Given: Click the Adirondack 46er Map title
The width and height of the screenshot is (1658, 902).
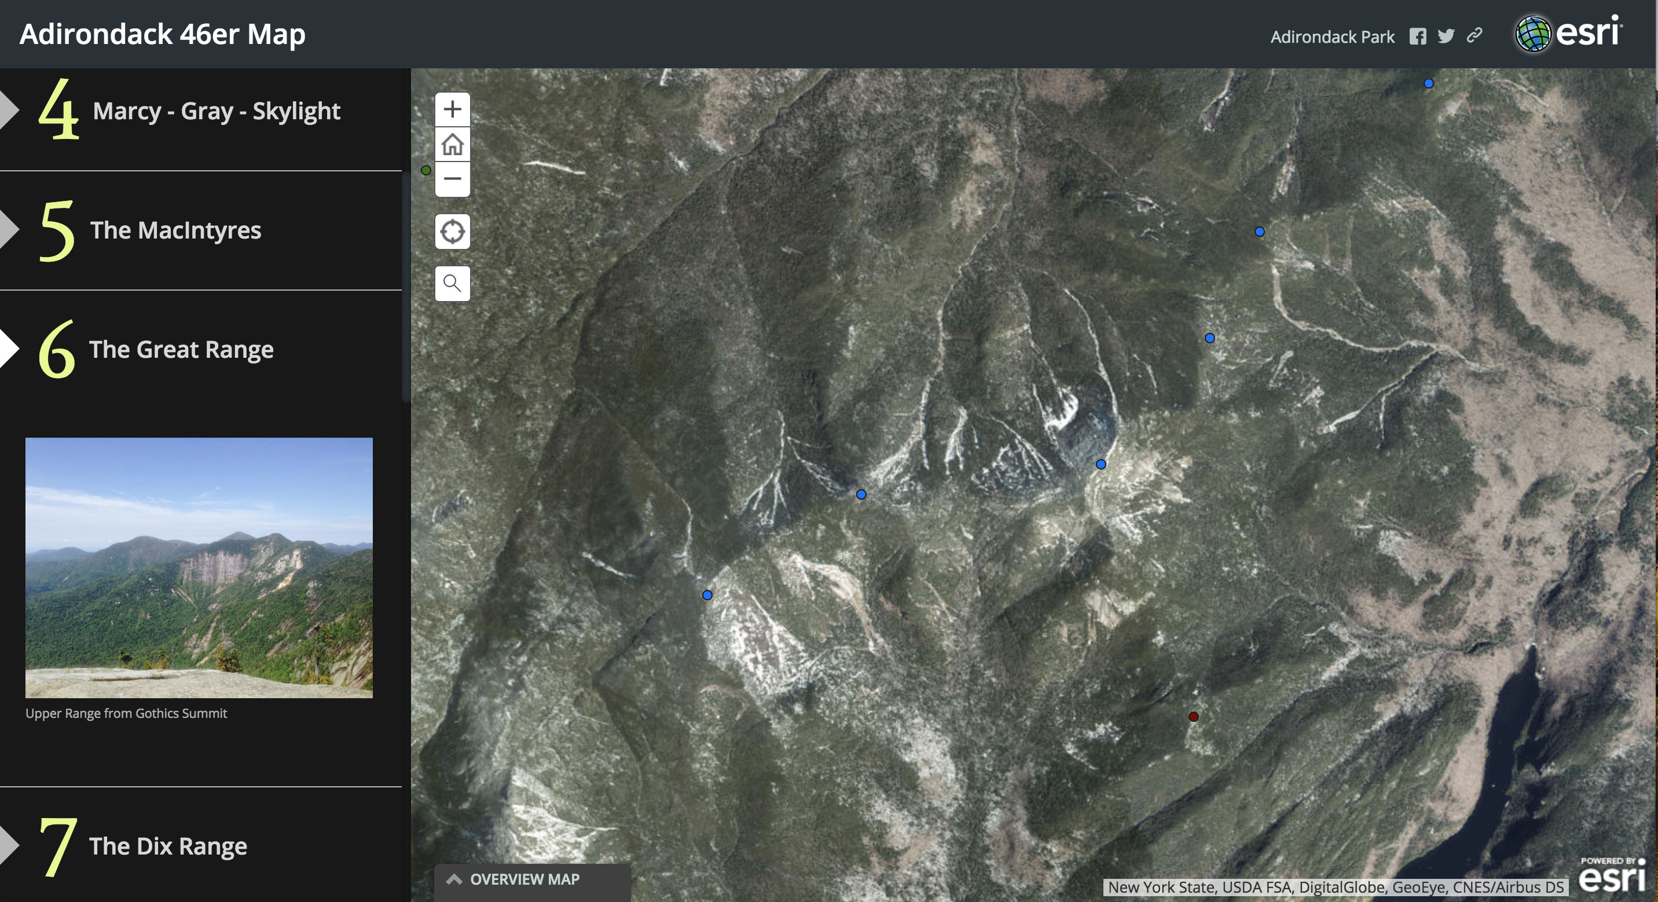Looking at the screenshot, I should (162, 34).
